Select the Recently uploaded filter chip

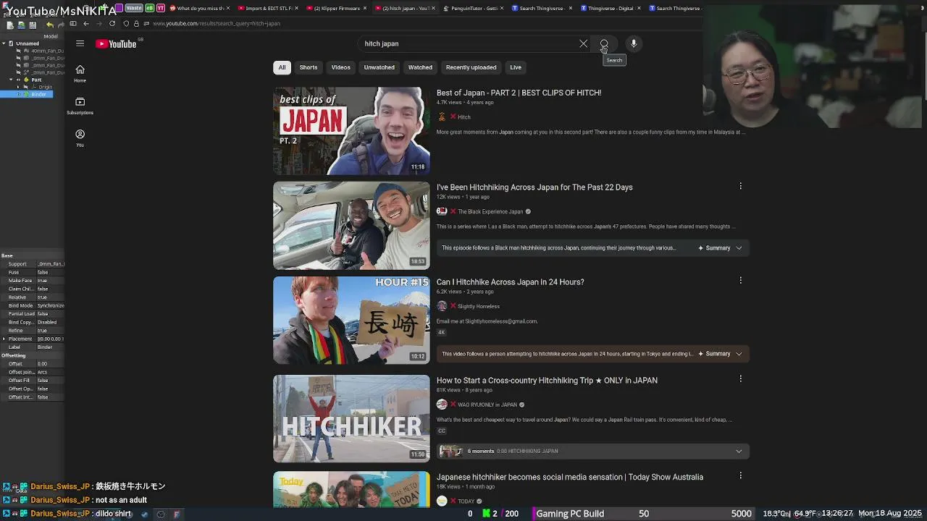pyautogui.click(x=471, y=67)
